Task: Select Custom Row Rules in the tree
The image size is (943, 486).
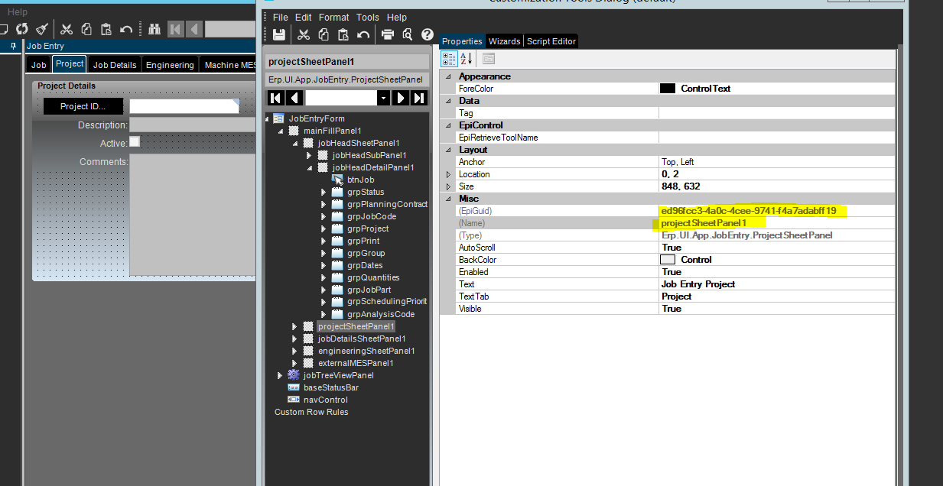Action: click(311, 412)
